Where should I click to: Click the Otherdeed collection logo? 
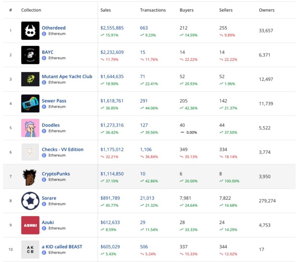[x=30, y=31]
